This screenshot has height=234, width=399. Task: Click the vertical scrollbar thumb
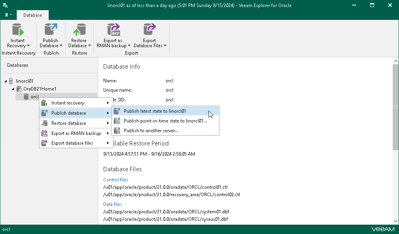coord(395,107)
